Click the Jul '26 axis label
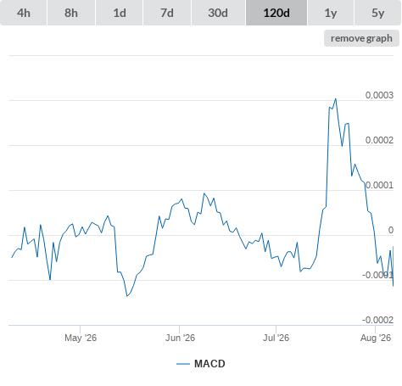The width and height of the screenshot is (402, 386). tap(276, 338)
